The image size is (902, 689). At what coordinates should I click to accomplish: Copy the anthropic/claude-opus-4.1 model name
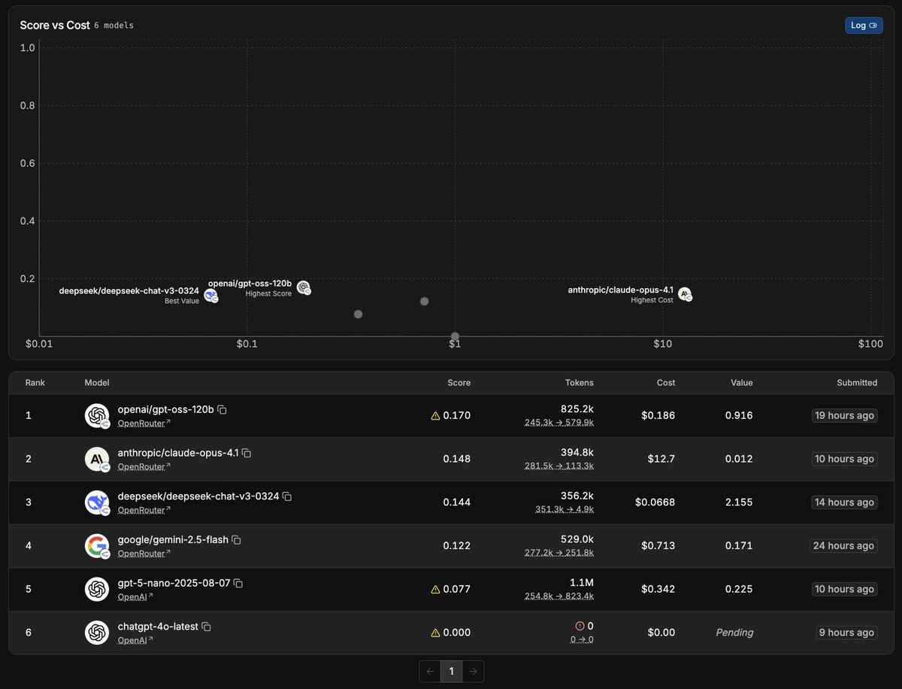pyautogui.click(x=247, y=454)
